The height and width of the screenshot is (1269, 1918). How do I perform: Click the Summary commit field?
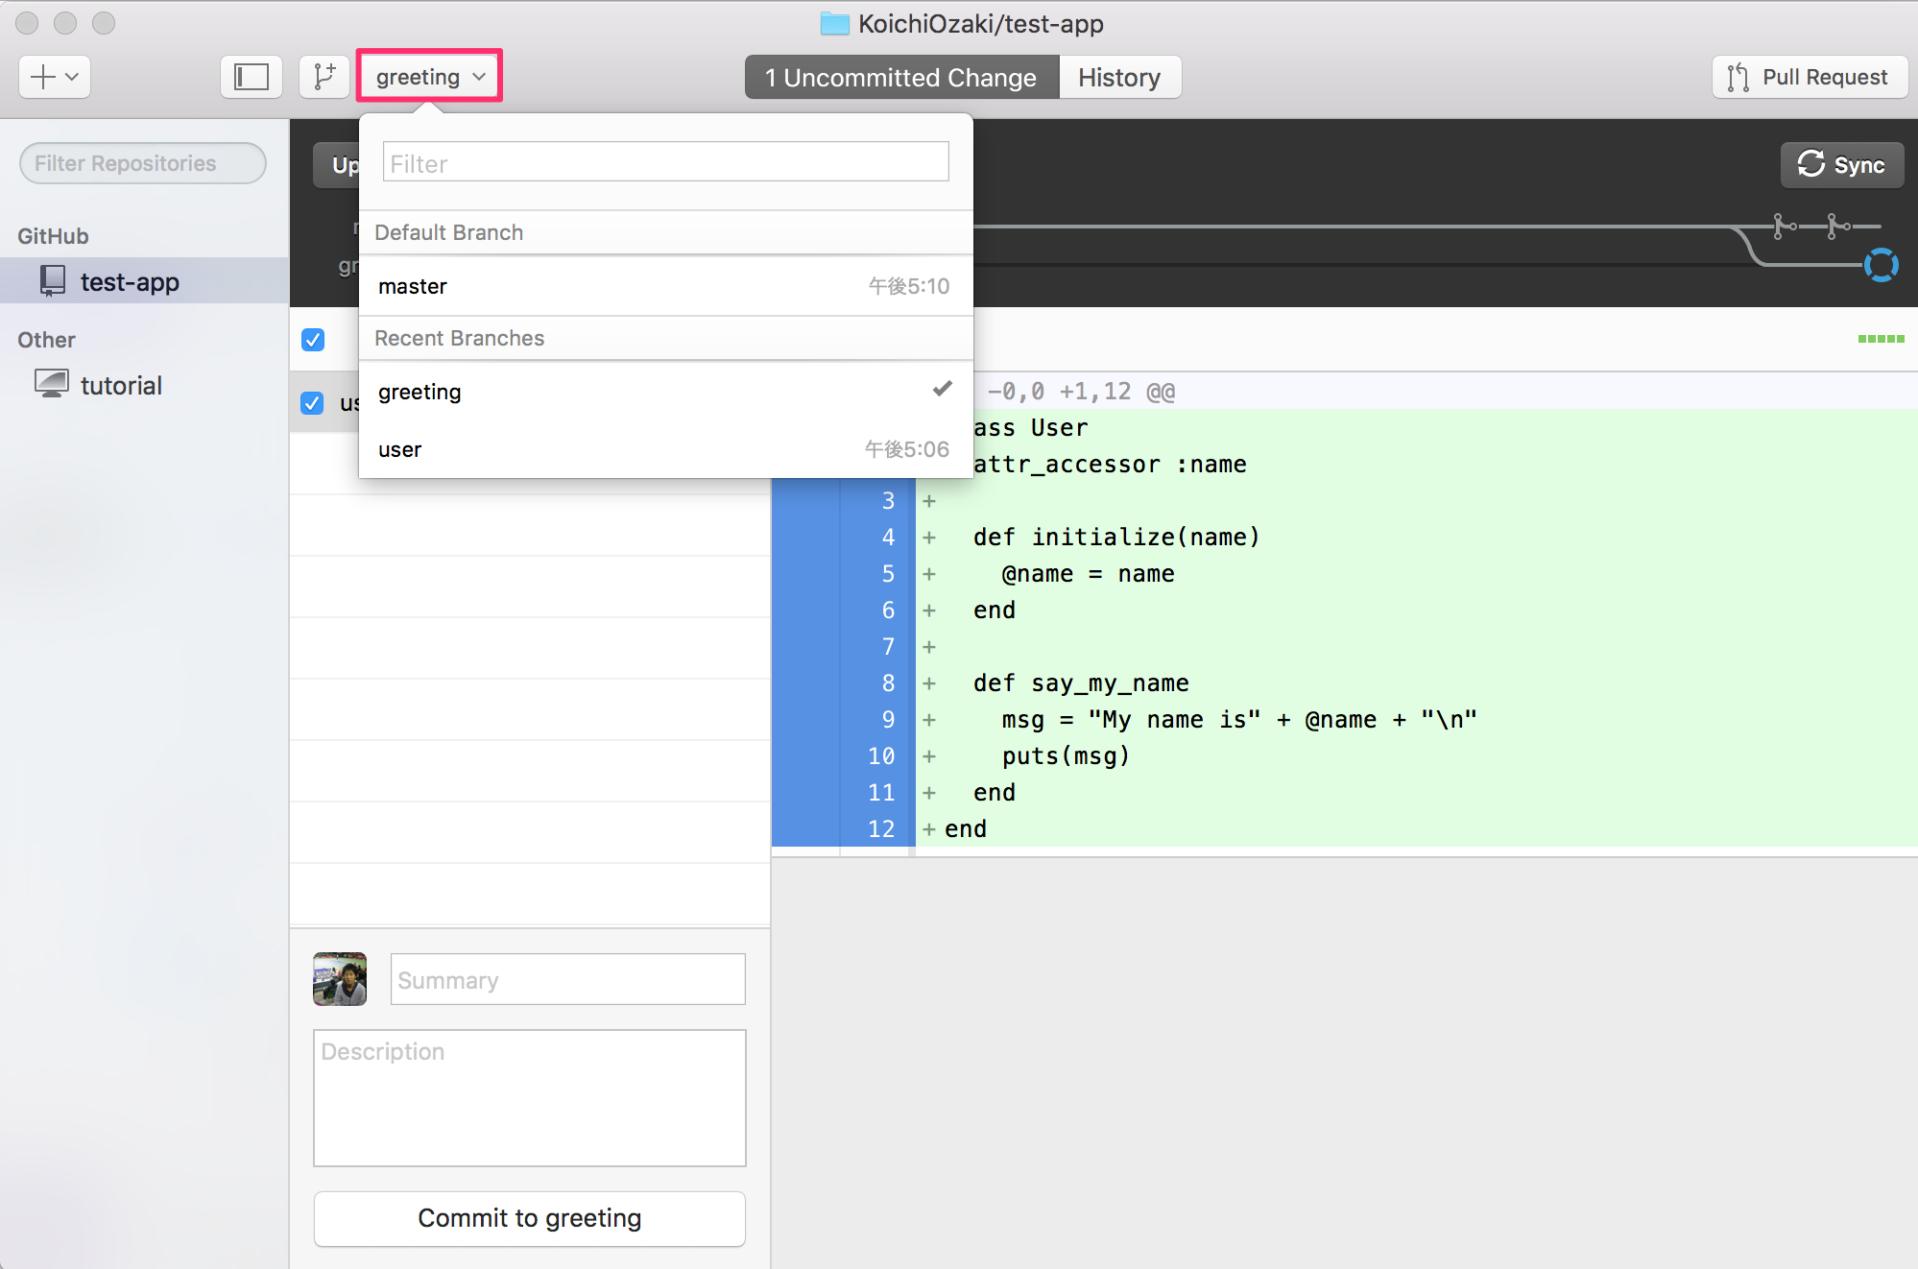[568, 979]
